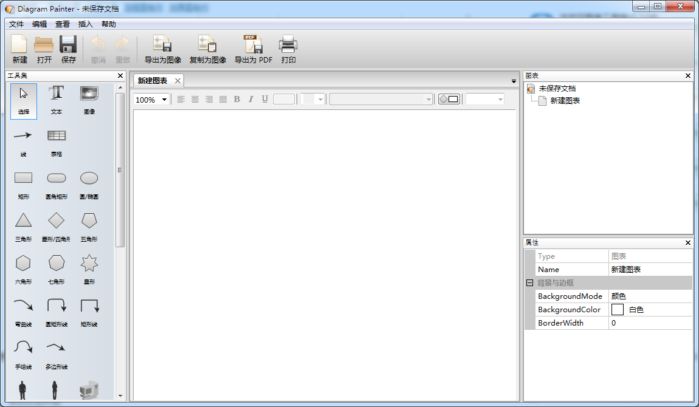Click the BackgroundMode 颜色 value
This screenshot has width=699, height=407.
(650, 296)
